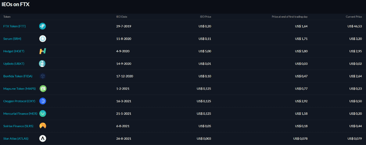Open the FTX Token (FTT) link

tap(14, 26)
